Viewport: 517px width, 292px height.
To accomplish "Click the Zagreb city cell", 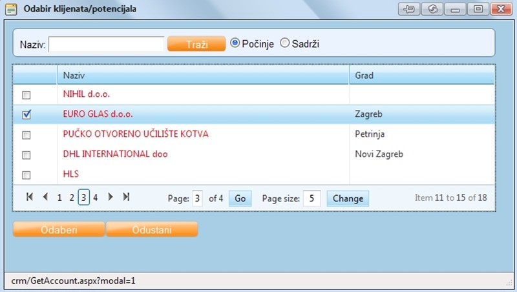I will (x=368, y=114).
